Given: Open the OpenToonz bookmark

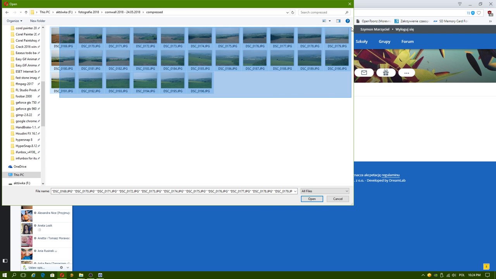Looking at the screenshot, I should point(374,21).
